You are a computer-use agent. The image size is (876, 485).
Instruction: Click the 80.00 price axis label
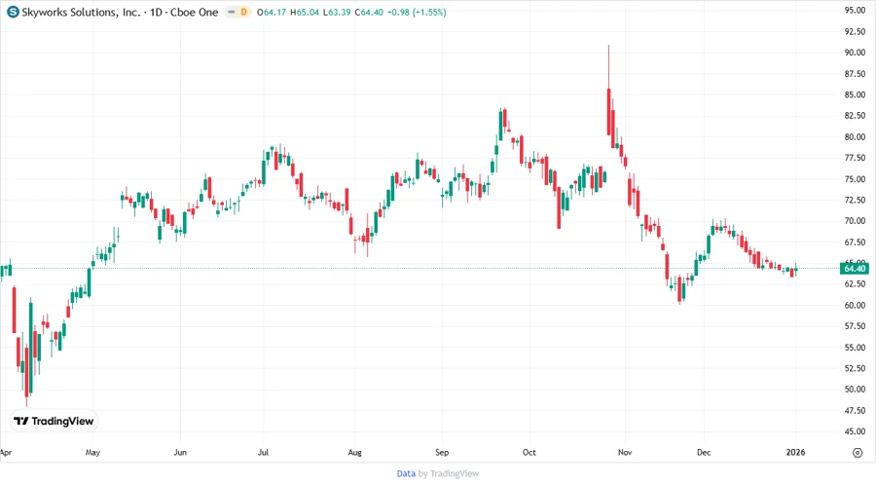point(855,137)
